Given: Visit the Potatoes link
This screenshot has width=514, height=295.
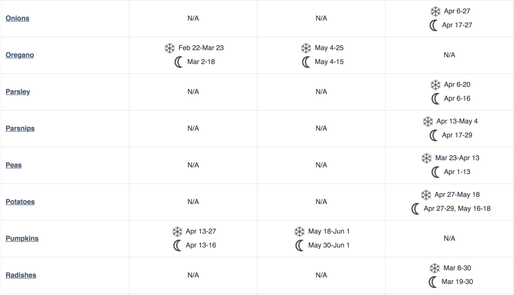Looking at the screenshot, I should coord(20,201).
